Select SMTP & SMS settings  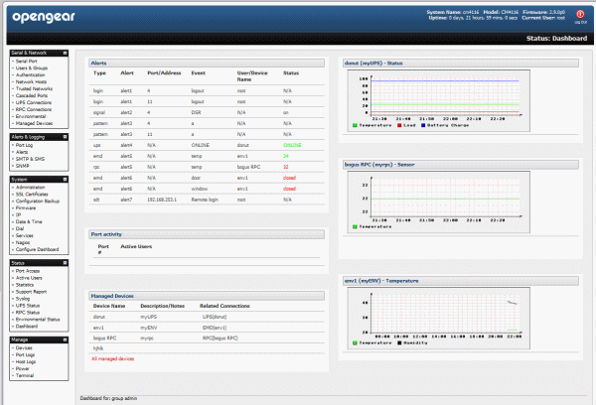tap(30, 159)
